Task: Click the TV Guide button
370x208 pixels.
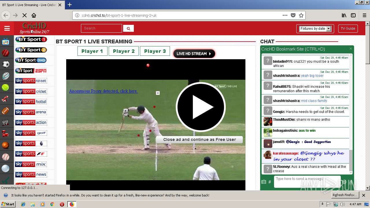Action: 348,29
